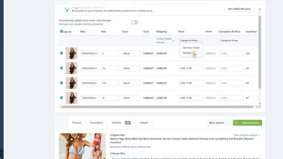Edit the size field containing XS
The image size is (283, 159).
pyautogui.click(x=110, y=83)
